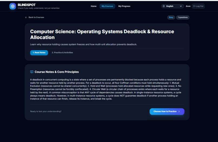Viewport: 218px width, 142px height.
Task: Go to the Home menu item
Action: point(94,6)
